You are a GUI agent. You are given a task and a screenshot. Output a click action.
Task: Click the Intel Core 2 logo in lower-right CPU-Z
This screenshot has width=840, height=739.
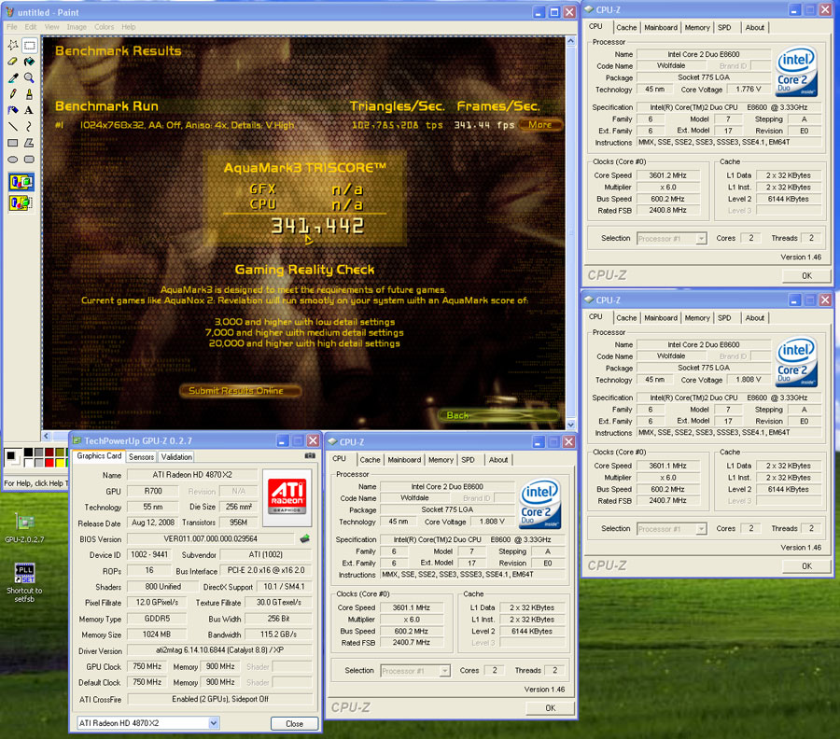tap(797, 361)
